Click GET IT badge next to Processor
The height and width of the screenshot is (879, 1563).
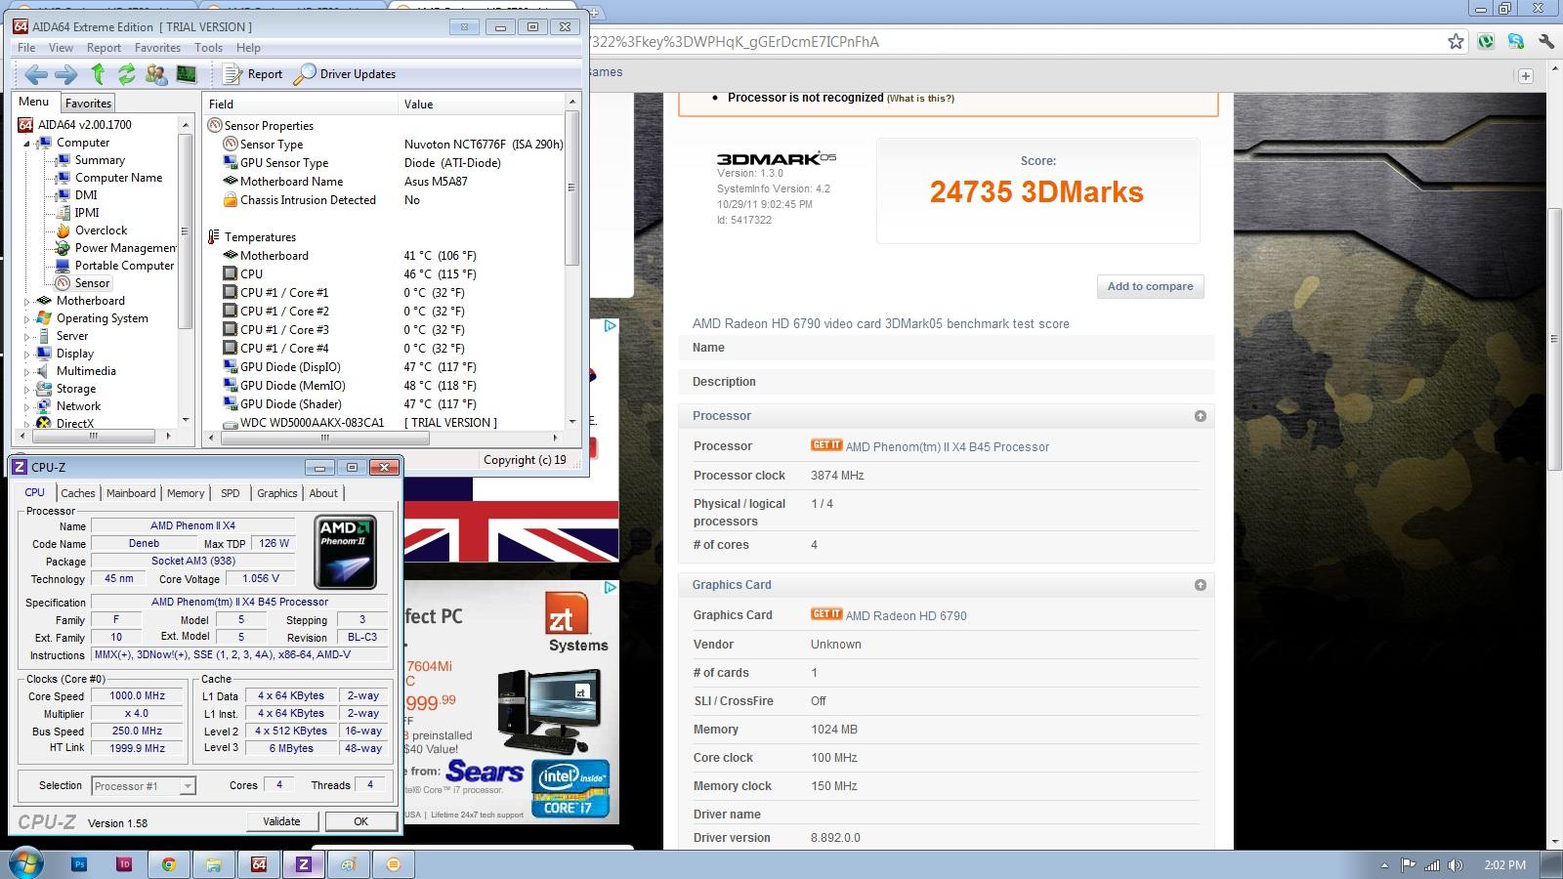point(826,445)
